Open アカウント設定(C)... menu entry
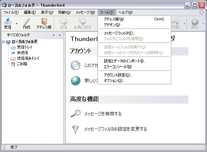 coord(134,75)
